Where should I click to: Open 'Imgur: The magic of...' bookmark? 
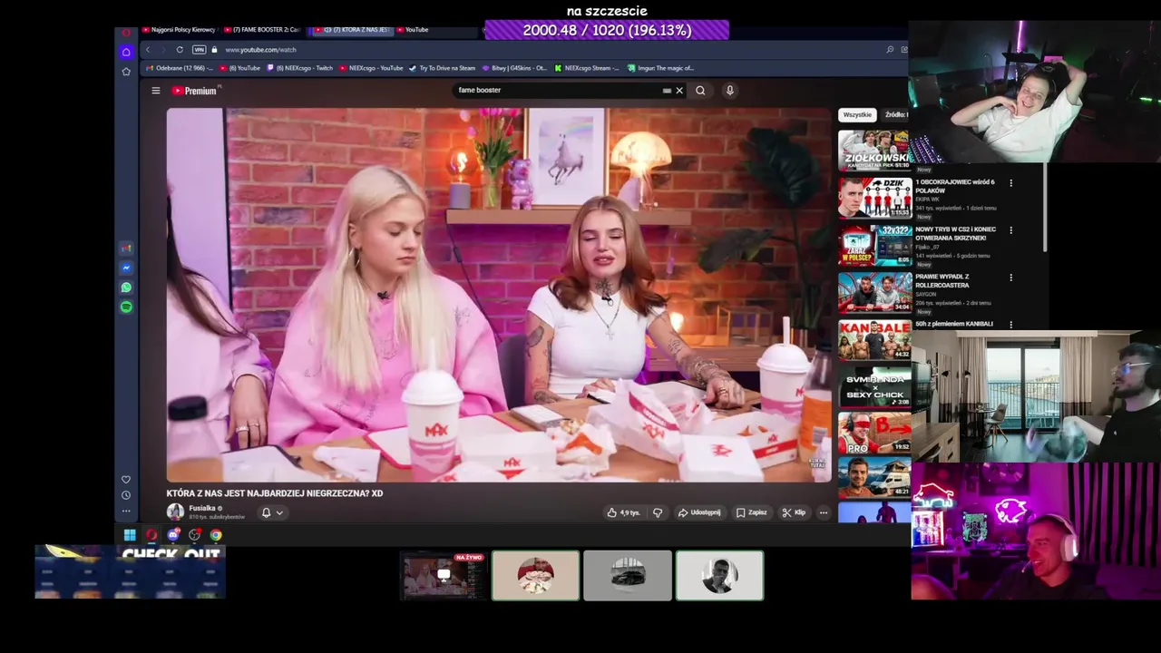click(660, 68)
